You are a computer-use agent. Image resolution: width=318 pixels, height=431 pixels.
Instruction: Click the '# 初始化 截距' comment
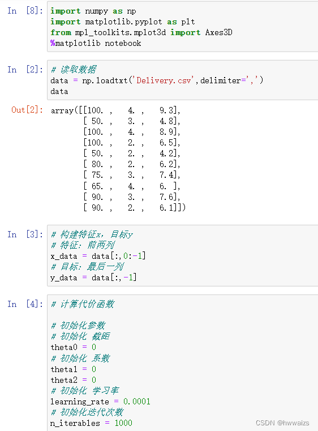click(x=80, y=336)
